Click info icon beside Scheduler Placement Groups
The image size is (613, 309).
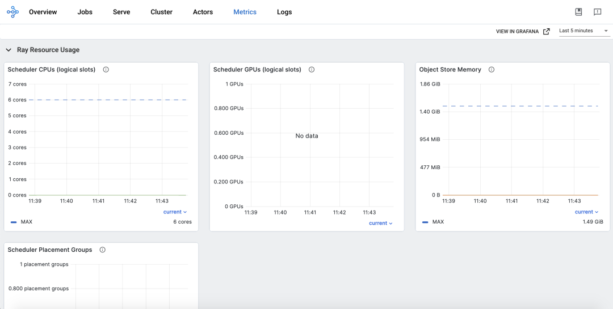click(x=103, y=250)
